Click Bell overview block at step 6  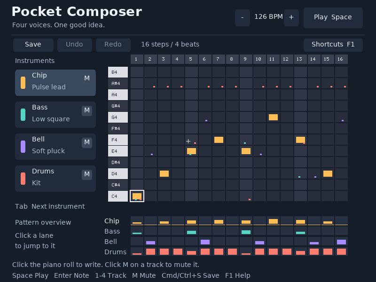205,242
